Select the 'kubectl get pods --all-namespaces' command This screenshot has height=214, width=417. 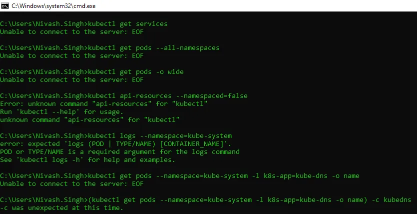point(154,48)
